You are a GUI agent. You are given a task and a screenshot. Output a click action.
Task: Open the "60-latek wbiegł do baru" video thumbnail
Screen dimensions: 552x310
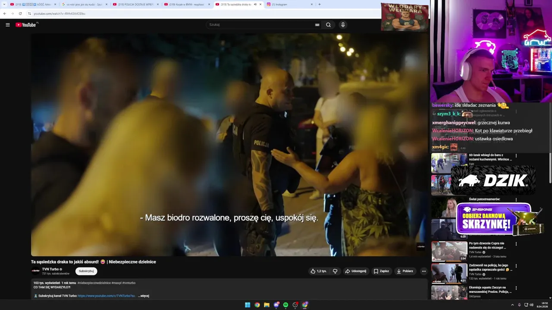(x=449, y=163)
